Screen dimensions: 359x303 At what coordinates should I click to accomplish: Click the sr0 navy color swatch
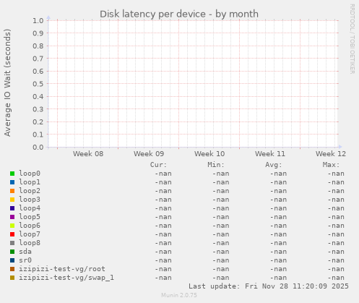tap(12, 260)
